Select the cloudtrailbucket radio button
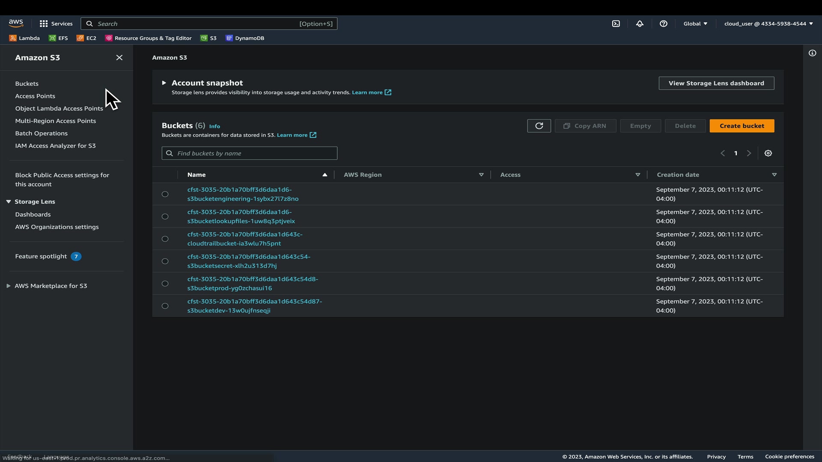The width and height of the screenshot is (822, 462). point(165,239)
